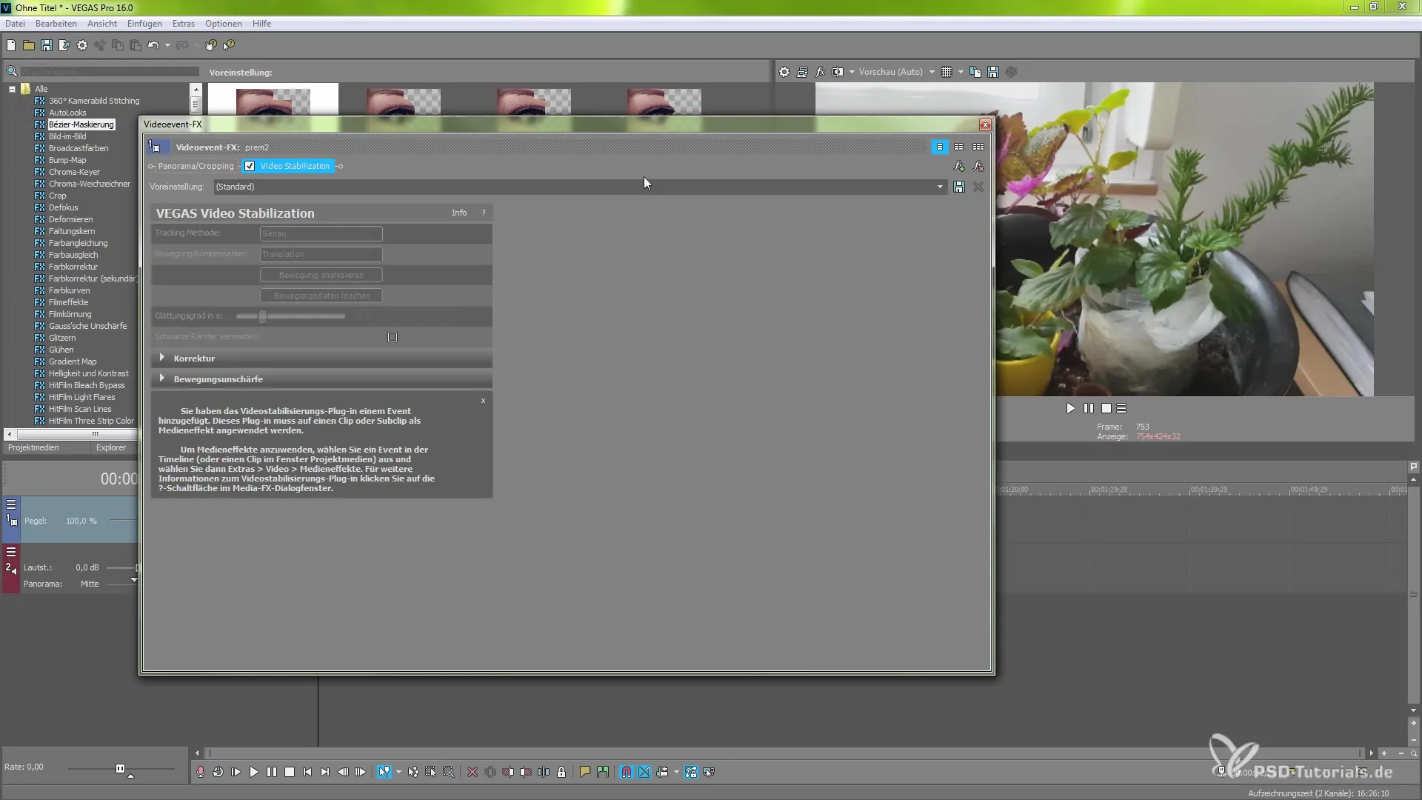Click the Info link in the stabilization panel
The width and height of the screenshot is (1422, 800).
tap(459, 213)
